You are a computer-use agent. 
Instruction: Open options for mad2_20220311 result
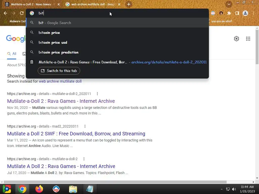85,126
